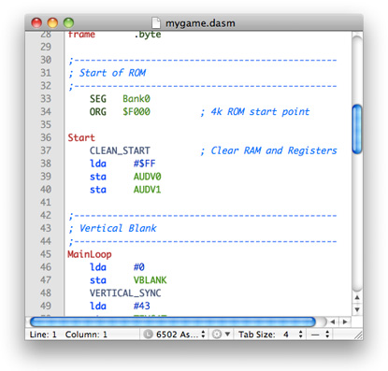Click gutter line number 49
Screen dimensions: 388x371
[46, 306]
